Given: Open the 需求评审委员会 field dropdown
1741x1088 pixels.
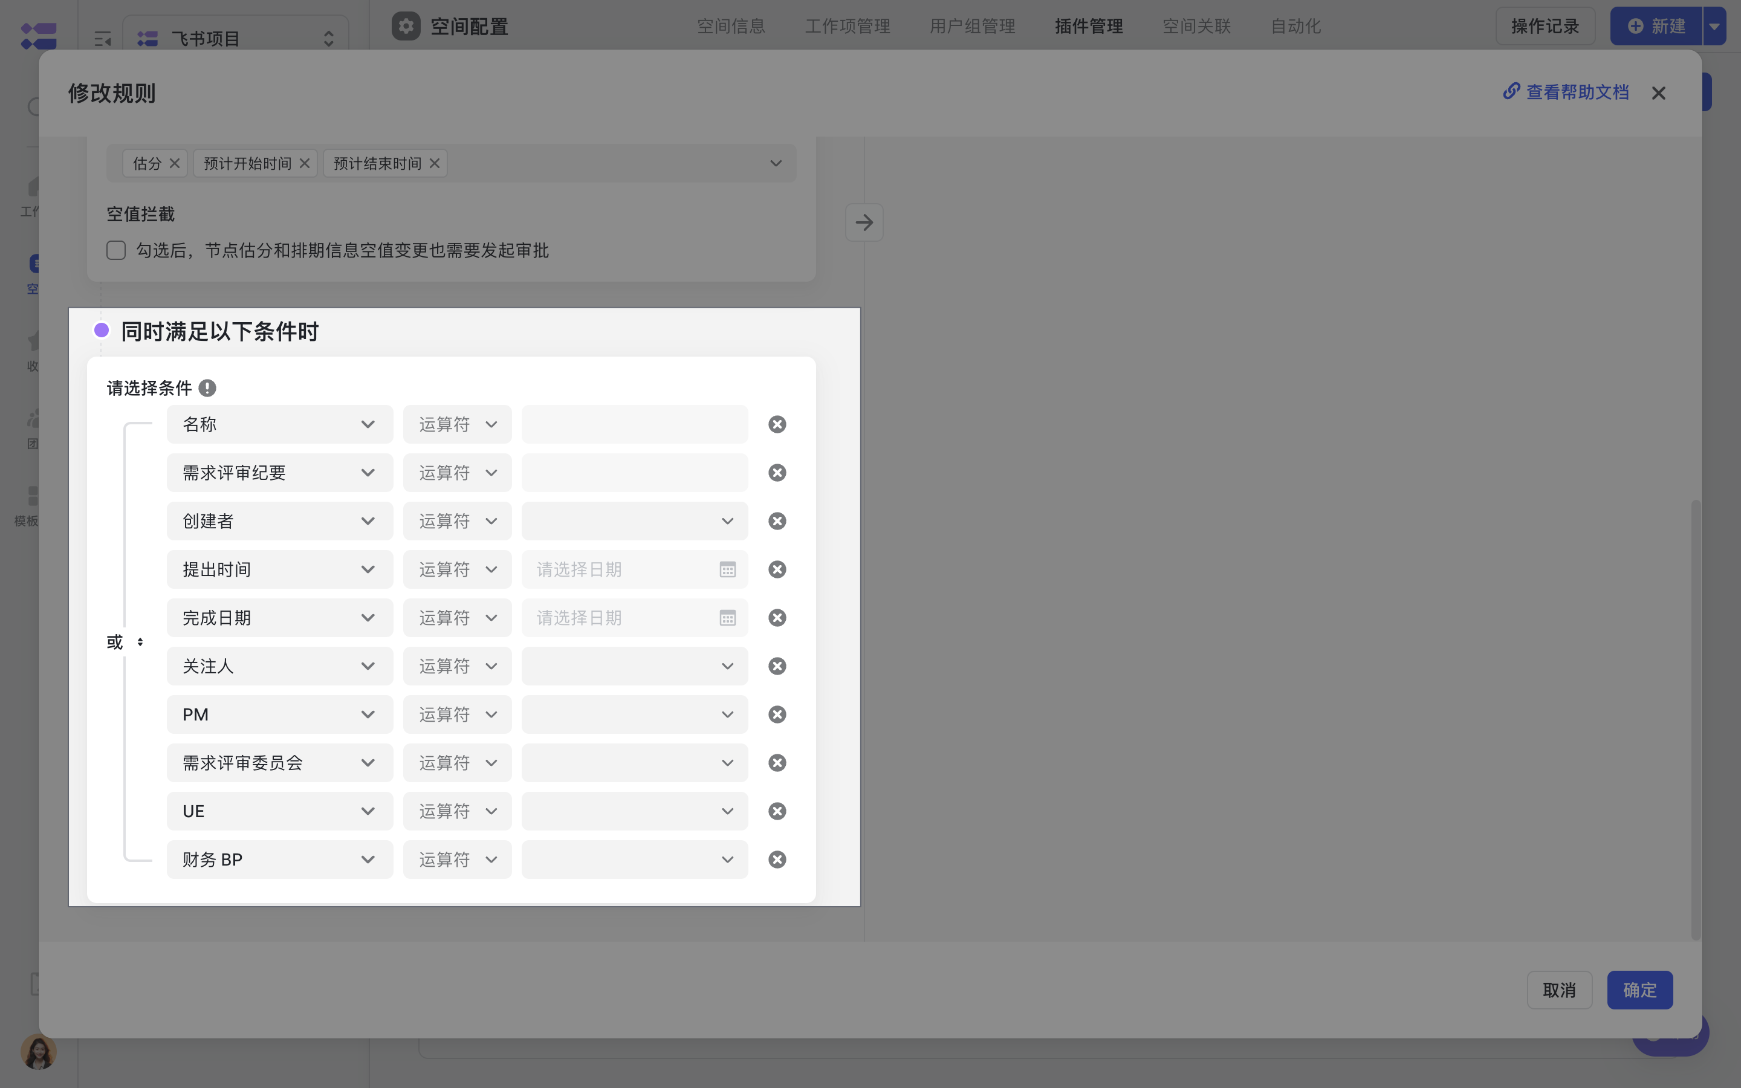Looking at the screenshot, I should point(280,763).
